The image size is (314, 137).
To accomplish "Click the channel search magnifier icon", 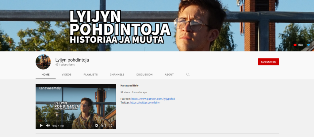I will tap(188, 74).
